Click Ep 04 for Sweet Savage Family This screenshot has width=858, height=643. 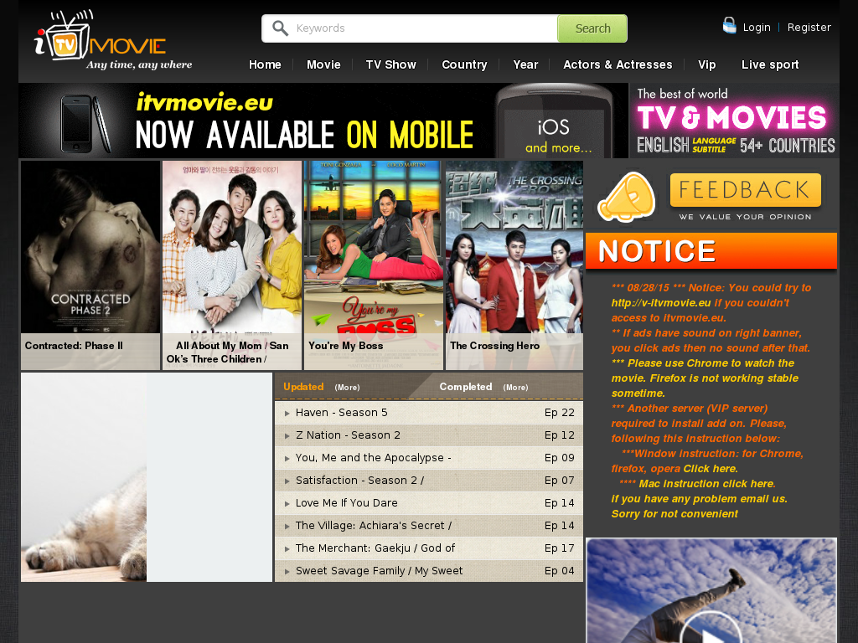[559, 571]
